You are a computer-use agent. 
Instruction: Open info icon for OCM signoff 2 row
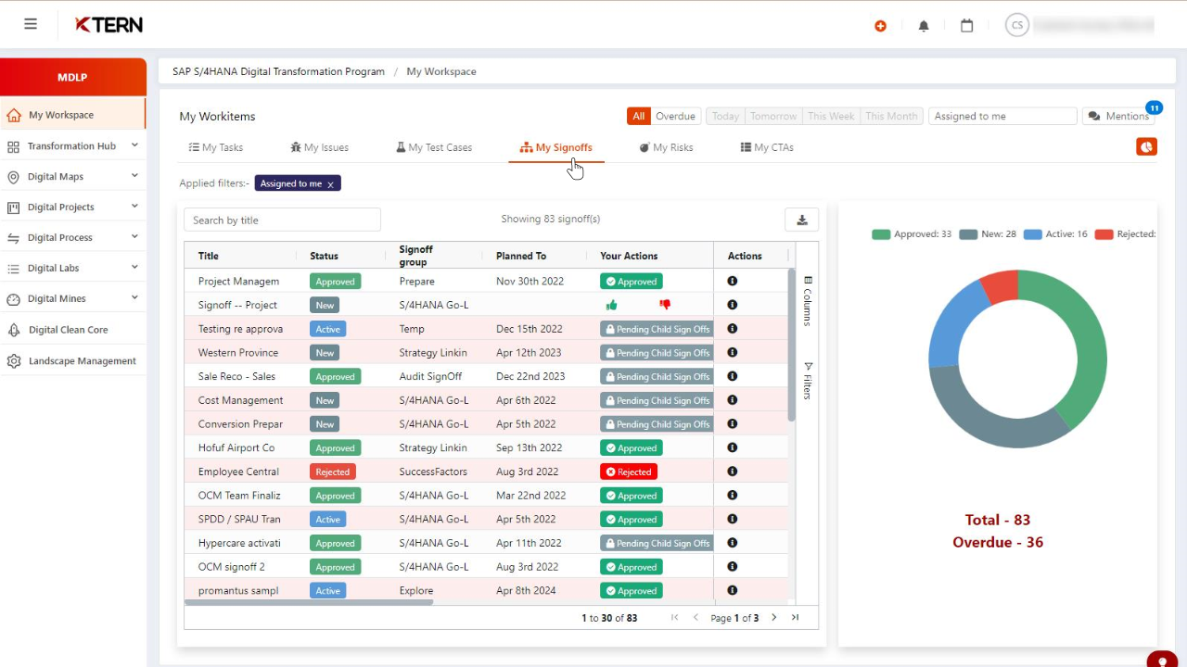click(732, 566)
